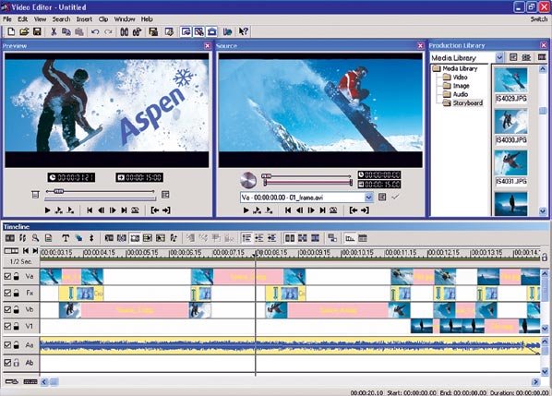
Task: Select the Audio folder in library
Action: [x=456, y=94]
